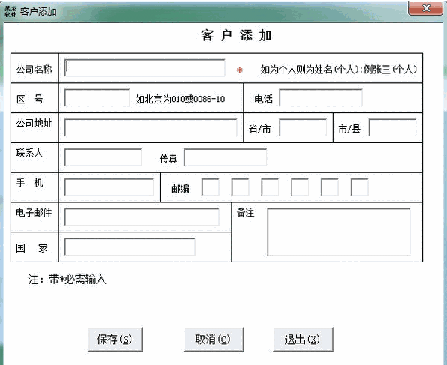Click the 电话 phone input field
Image resolution: width=447 pixels, height=365 pixels.
tap(321, 97)
